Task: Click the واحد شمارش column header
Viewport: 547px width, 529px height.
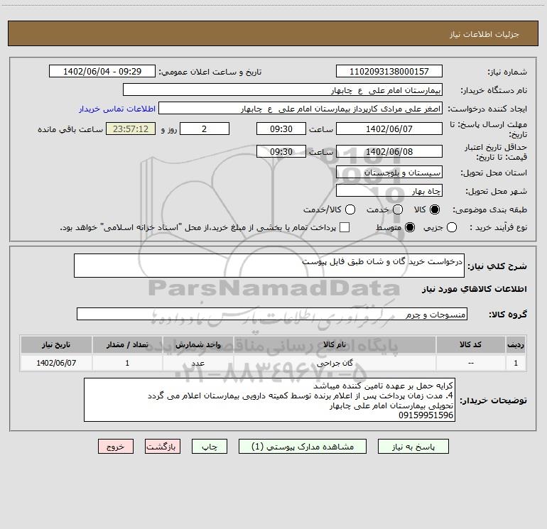Action: tap(197, 345)
